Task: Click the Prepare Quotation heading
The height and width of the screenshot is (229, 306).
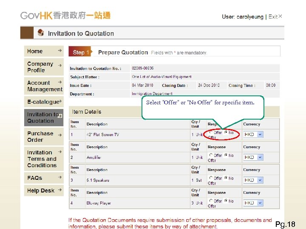Action: pyautogui.click(x=123, y=53)
